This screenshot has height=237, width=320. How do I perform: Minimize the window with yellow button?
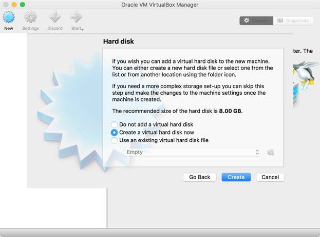(x=14, y=5)
